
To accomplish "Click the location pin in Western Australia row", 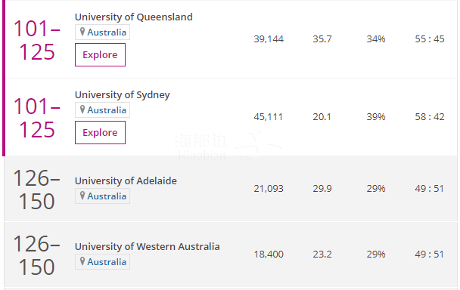I will point(82,261).
